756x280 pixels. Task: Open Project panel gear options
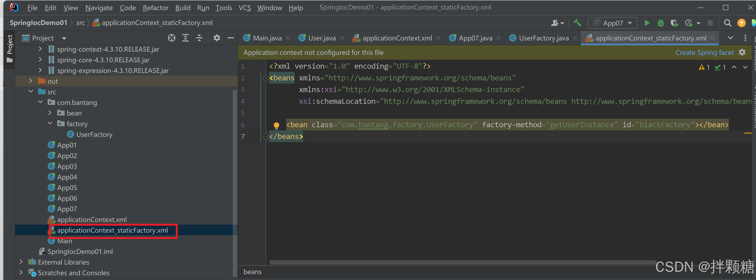217,38
